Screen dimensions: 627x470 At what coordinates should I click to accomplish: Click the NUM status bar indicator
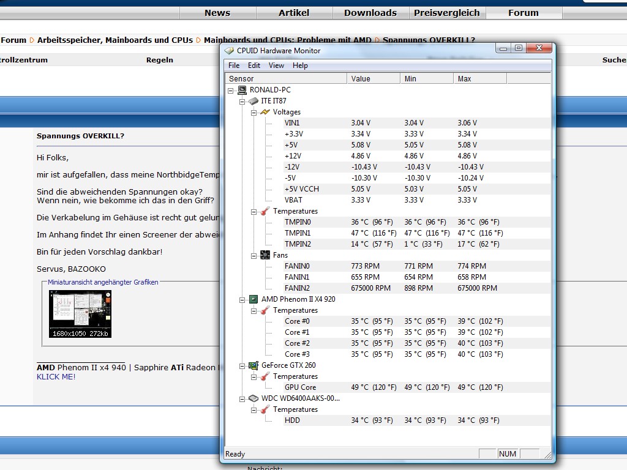(x=508, y=454)
